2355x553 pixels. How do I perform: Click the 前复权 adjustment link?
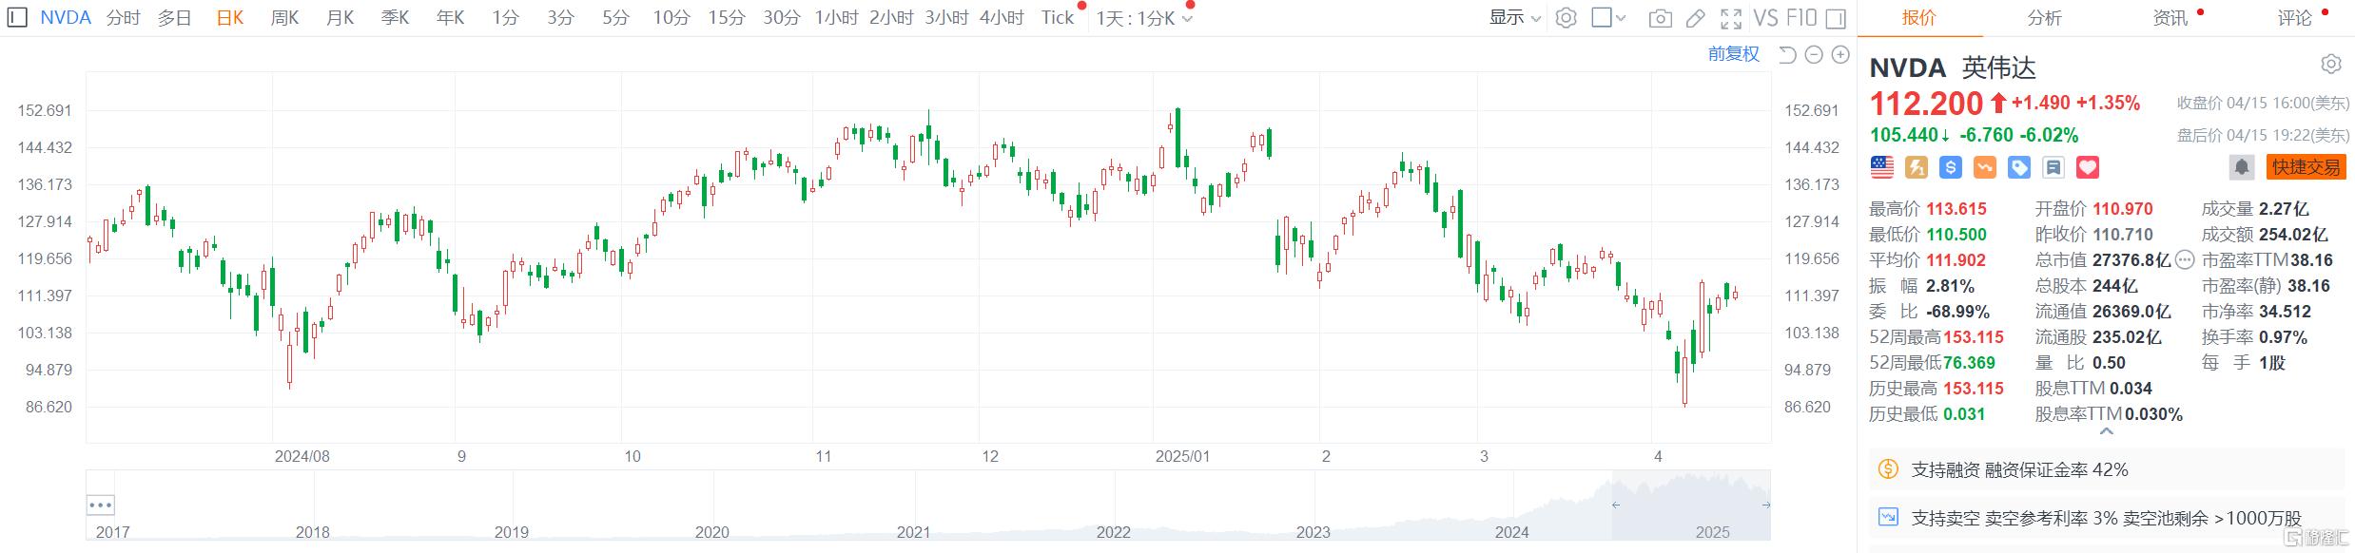click(1733, 54)
